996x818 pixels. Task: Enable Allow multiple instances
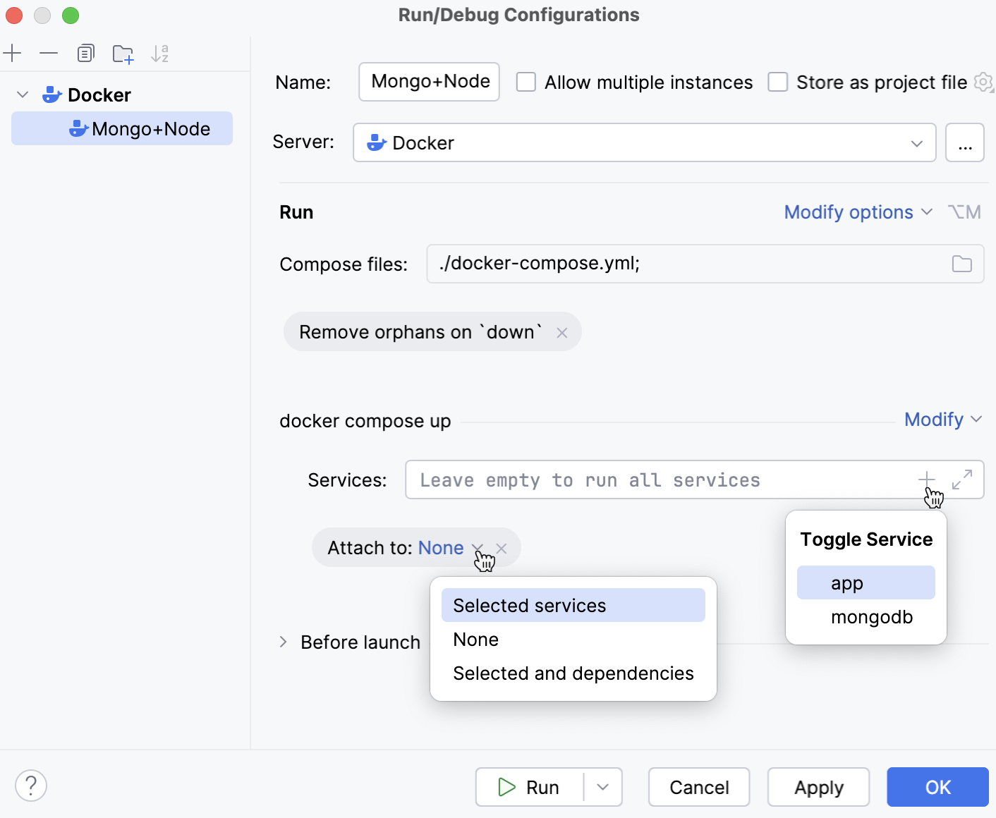click(x=526, y=82)
